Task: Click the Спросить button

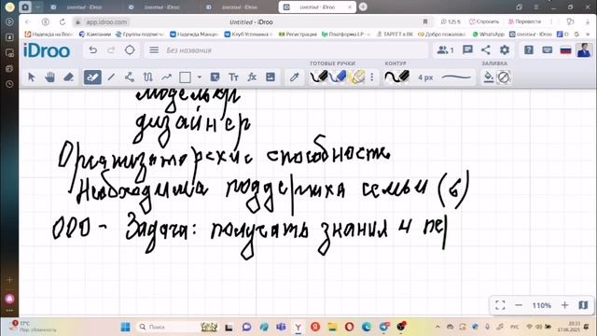Action: coord(484,21)
